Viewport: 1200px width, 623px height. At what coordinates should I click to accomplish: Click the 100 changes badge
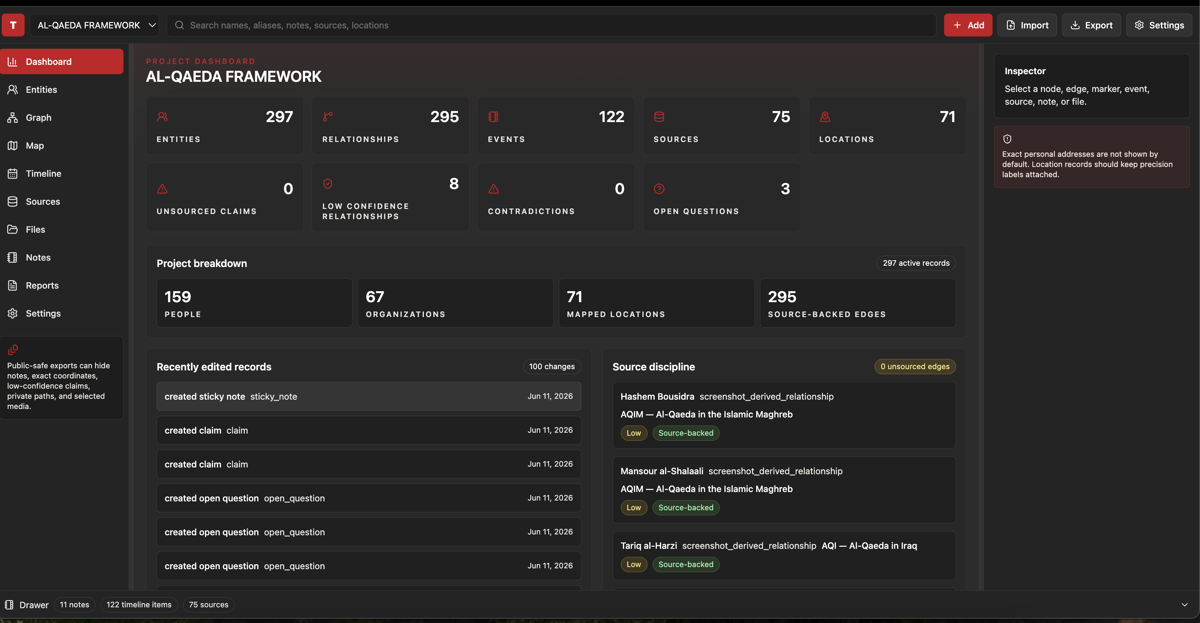coord(552,366)
